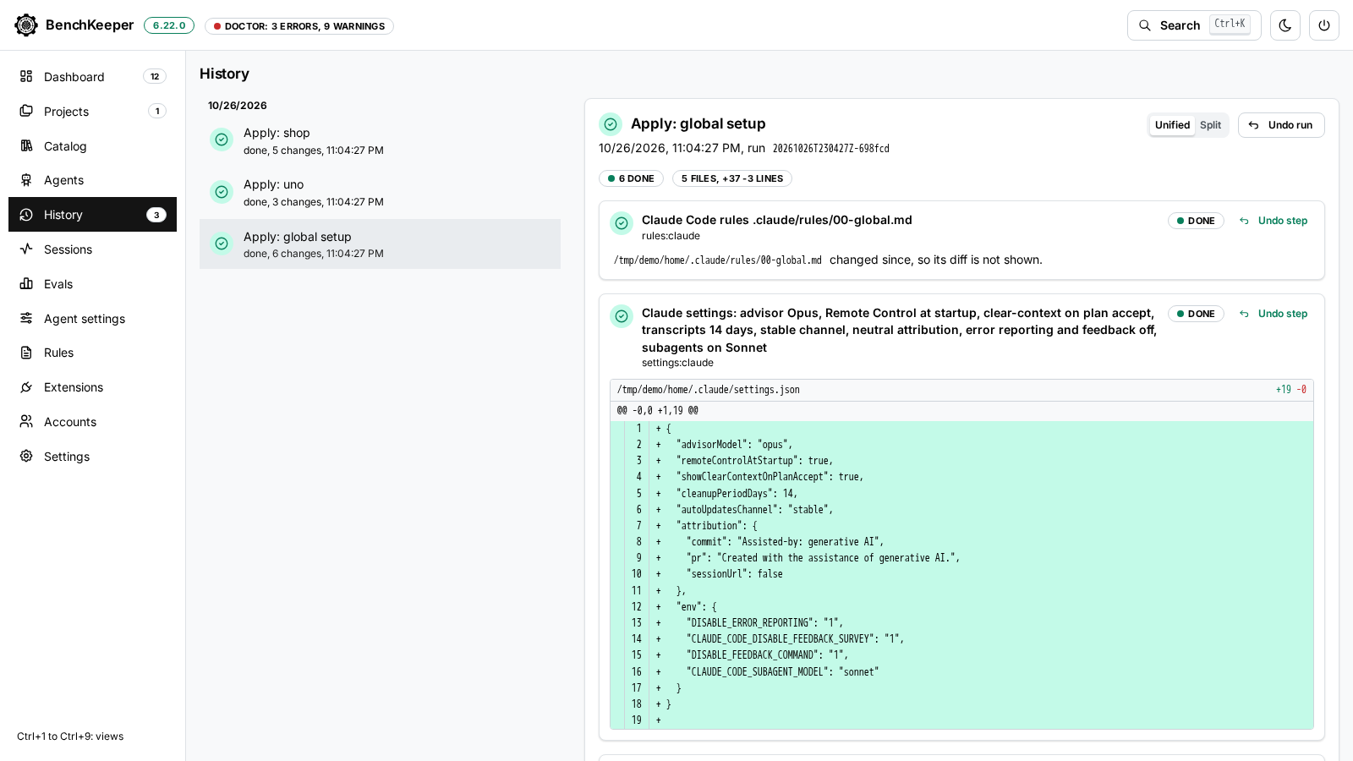Image resolution: width=1353 pixels, height=761 pixels.
Task: Open Agents in the sidebar
Action: tap(92, 180)
